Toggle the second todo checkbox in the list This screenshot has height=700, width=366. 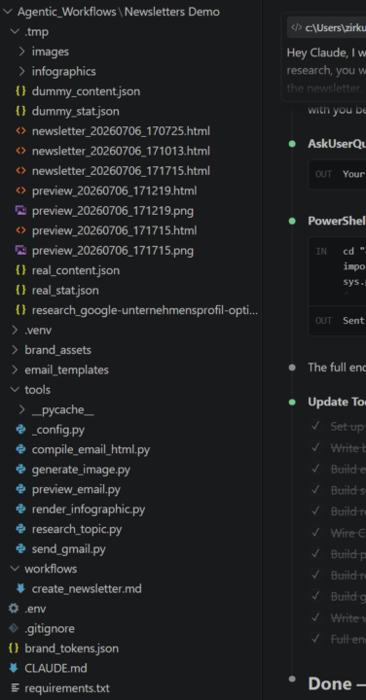(x=315, y=447)
